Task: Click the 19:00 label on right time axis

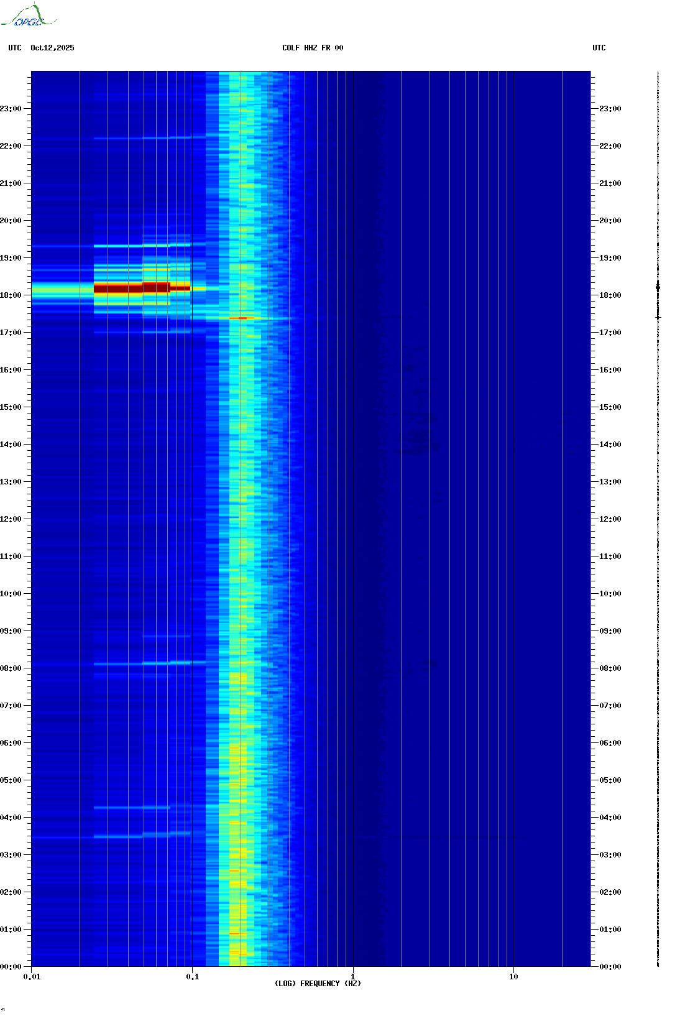Action: coord(610,258)
